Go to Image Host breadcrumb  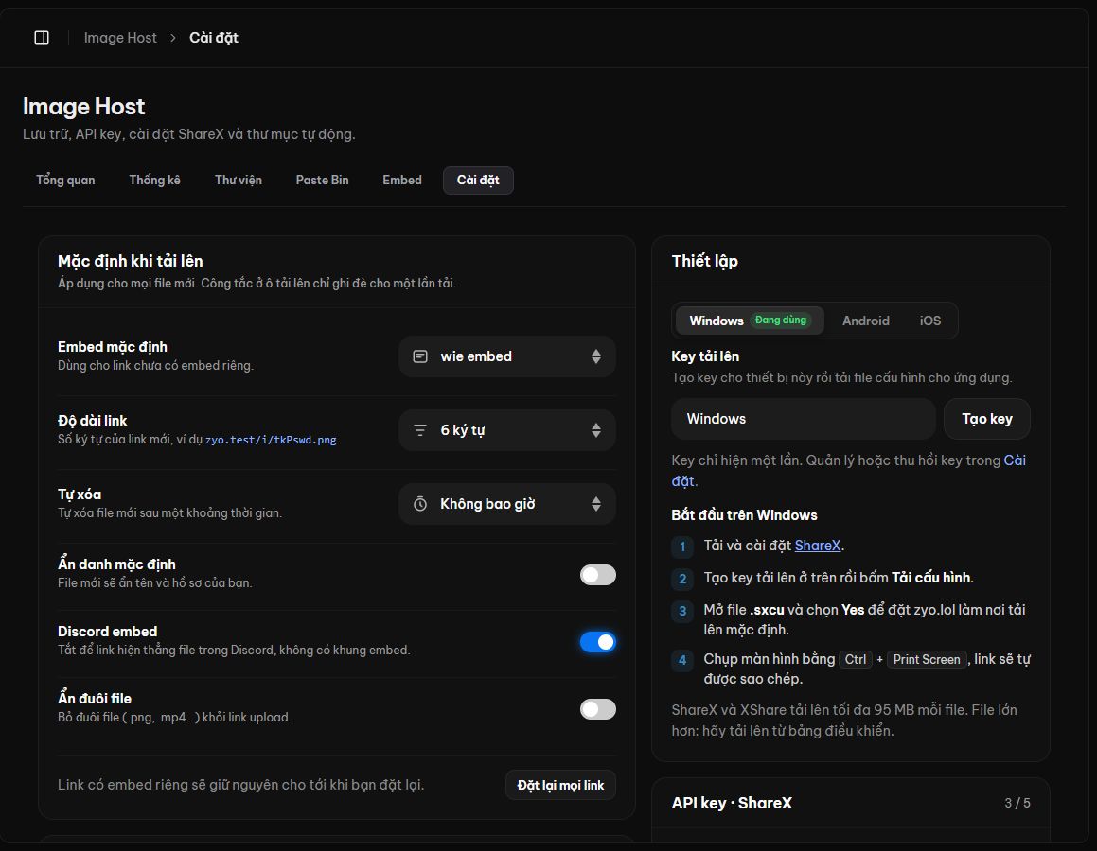tap(120, 38)
